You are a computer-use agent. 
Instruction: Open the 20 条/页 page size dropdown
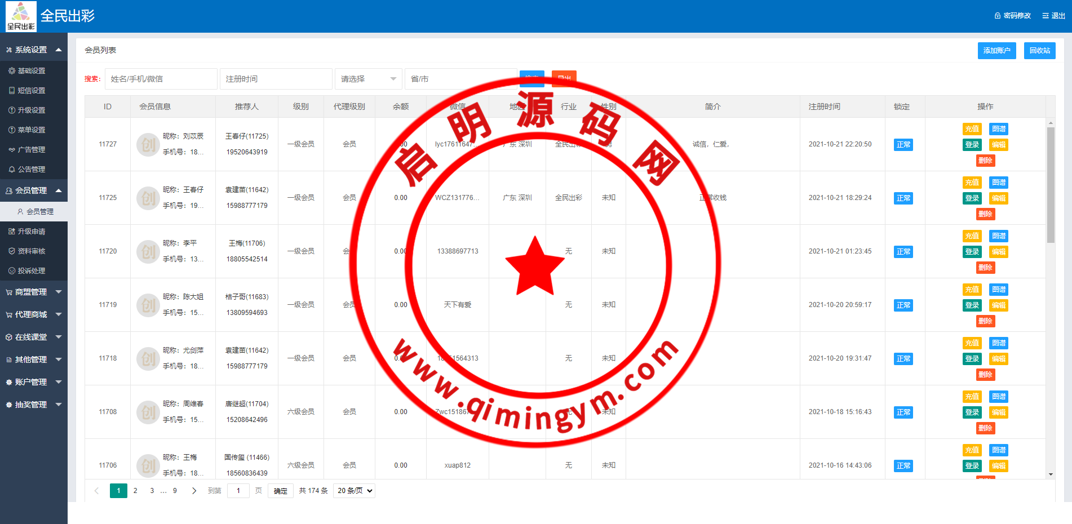(x=355, y=491)
